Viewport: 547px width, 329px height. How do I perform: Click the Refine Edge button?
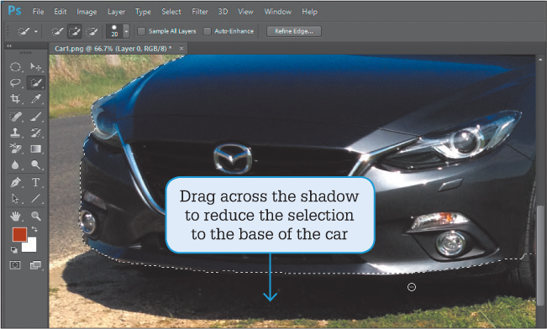coord(294,31)
